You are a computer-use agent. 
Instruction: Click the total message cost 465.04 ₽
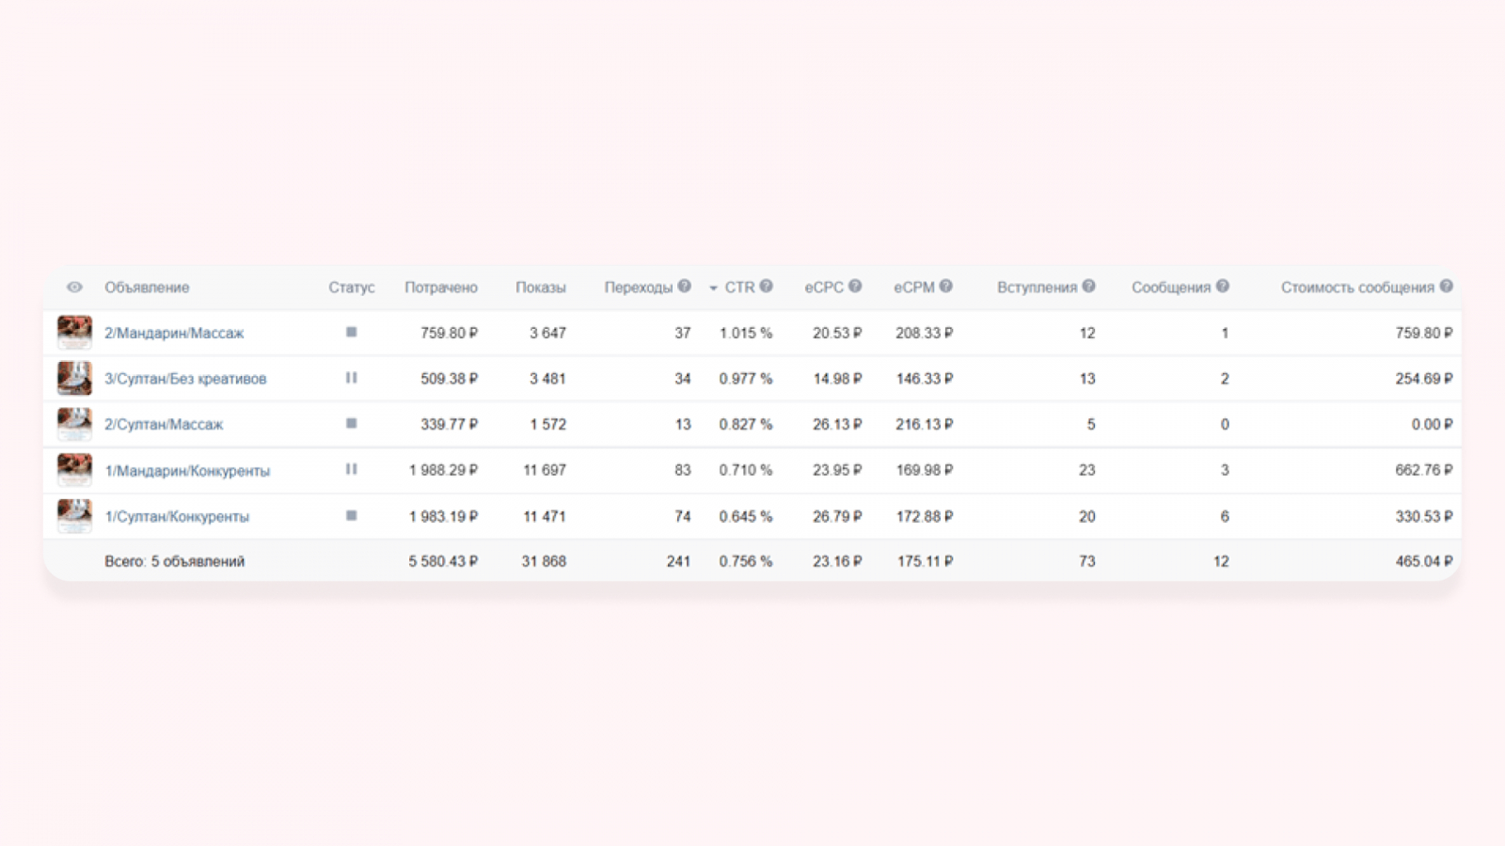[1424, 562]
